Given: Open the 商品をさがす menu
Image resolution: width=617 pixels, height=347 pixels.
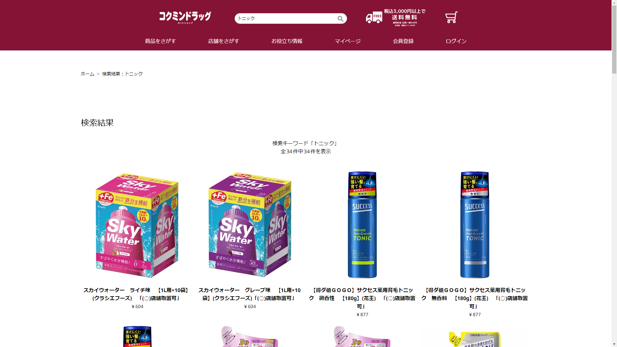Looking at the screenshot, I should [x=160, y=41].
